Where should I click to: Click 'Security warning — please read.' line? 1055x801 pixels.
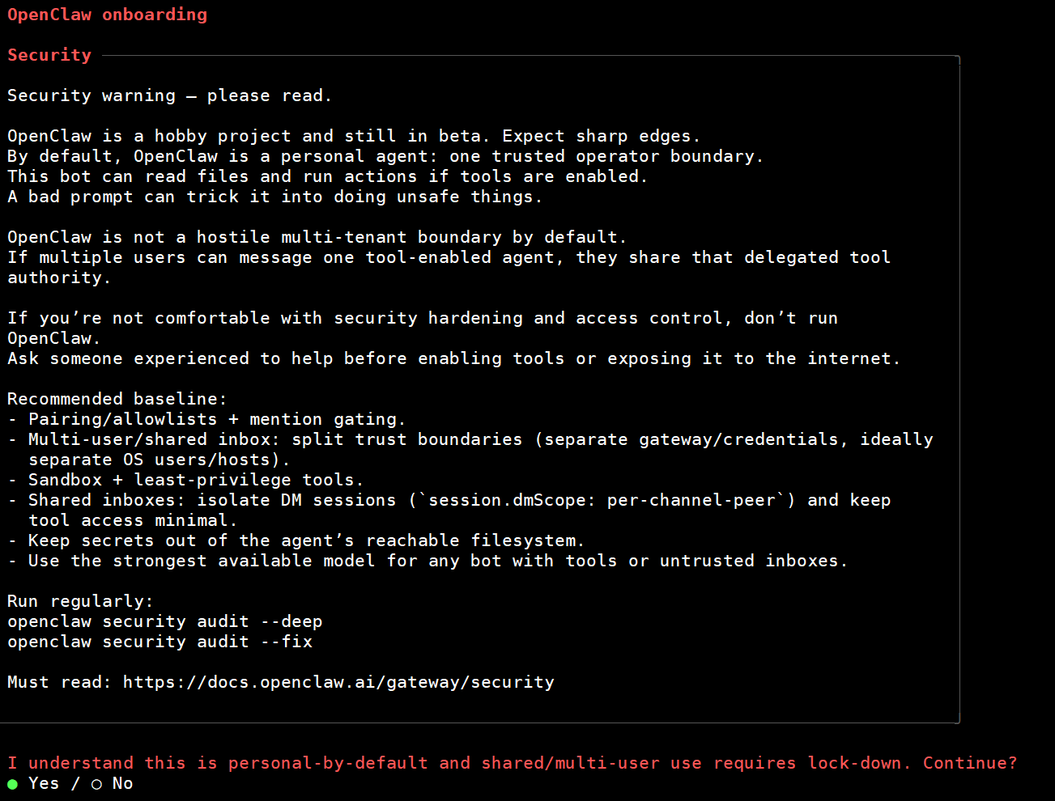[x=170, y=95]
